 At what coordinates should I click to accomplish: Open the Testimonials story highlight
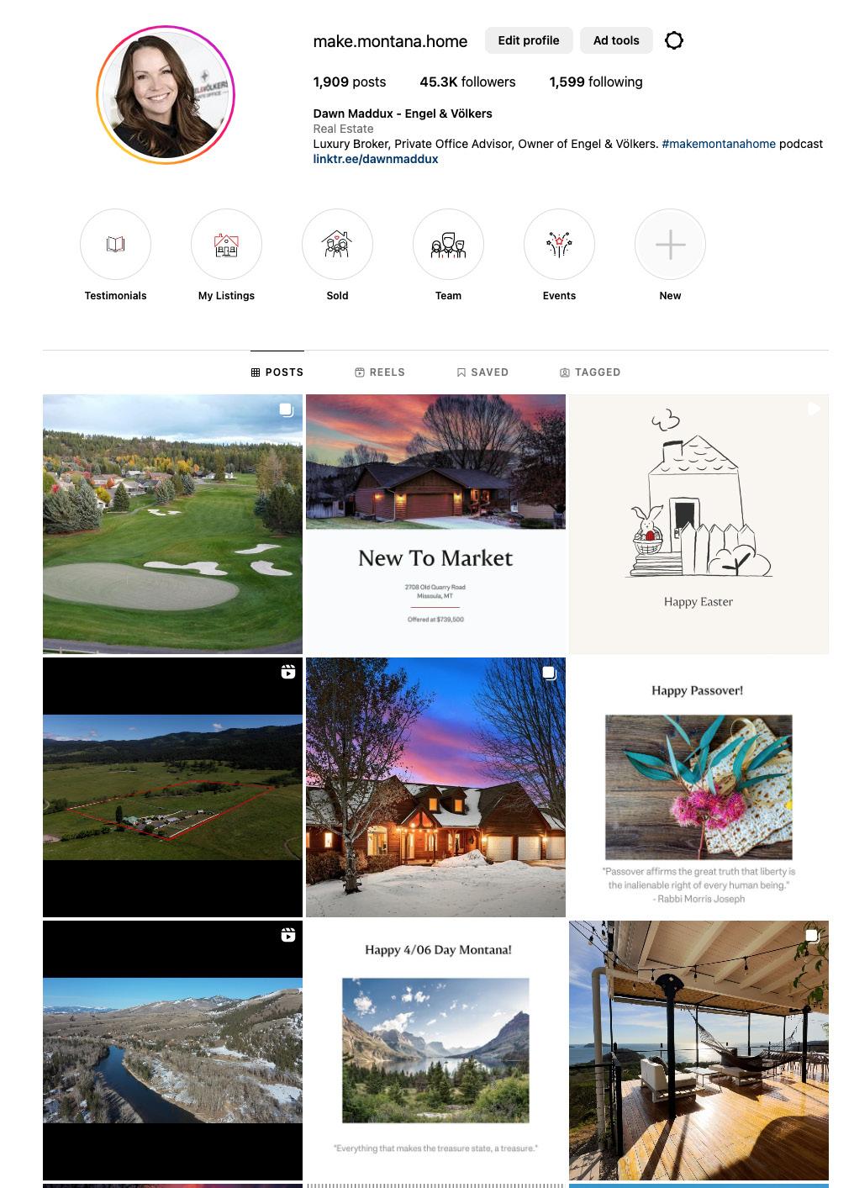115,245
